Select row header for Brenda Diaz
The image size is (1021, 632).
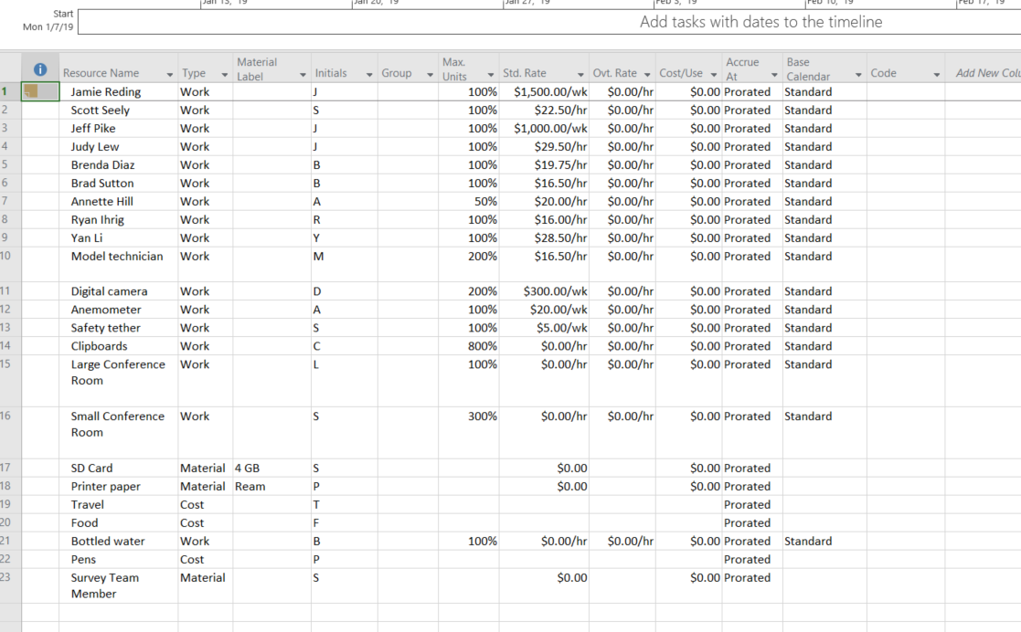coord(12,164)
